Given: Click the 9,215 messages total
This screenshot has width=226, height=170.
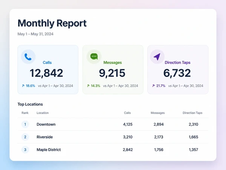Looking at the screenshot, I should pos(112,73).
